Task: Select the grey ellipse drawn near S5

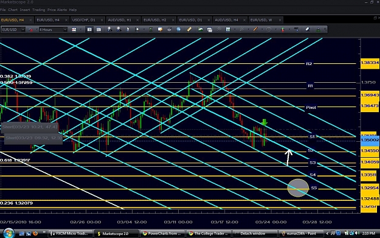Action: coord(298,187)
